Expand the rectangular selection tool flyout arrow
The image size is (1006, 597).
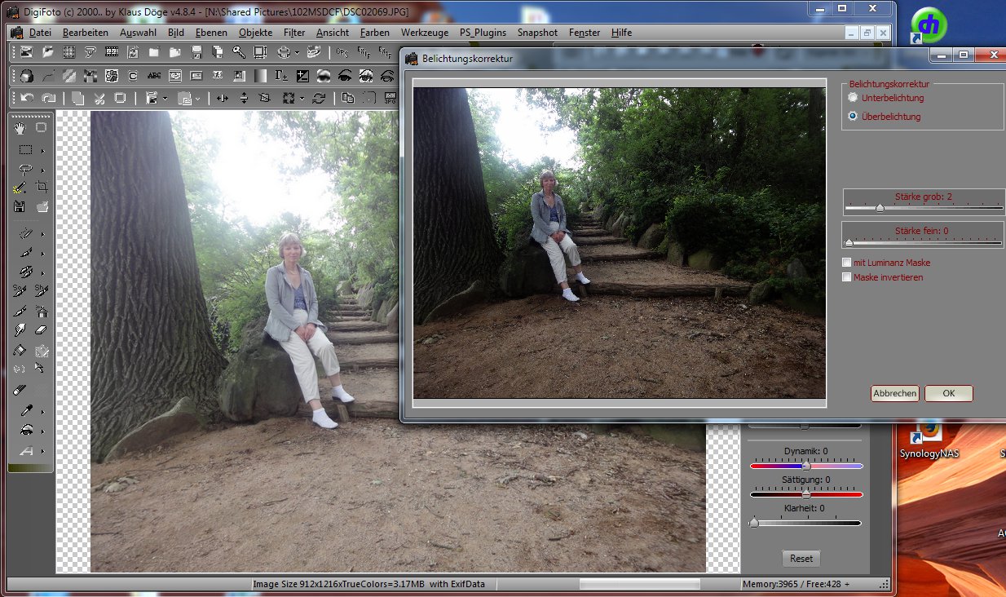tap(42, 150)
